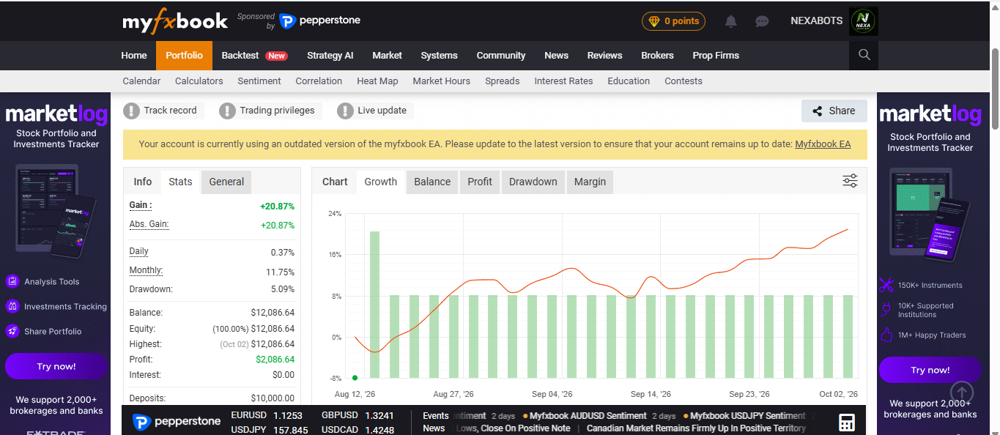Click the NEXA user avatar
Image resolution: width=1000 pixels, height=435 pixels.
tap(864, 21)
